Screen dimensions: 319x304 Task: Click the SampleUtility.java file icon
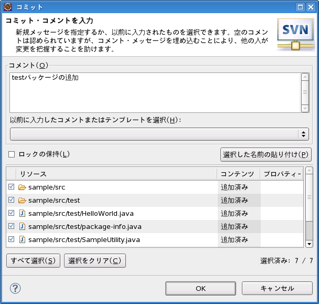pos(22,239)
